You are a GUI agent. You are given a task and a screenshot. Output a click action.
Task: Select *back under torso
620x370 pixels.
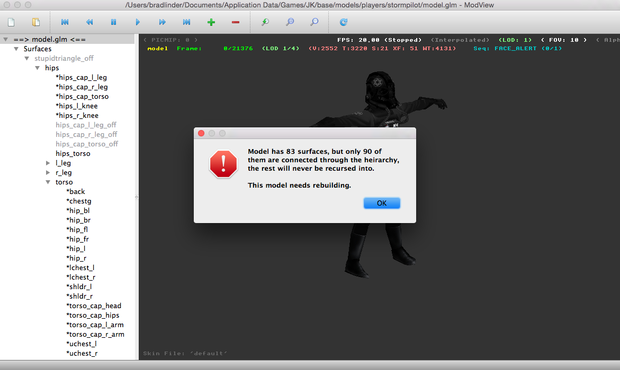point(76,191)
